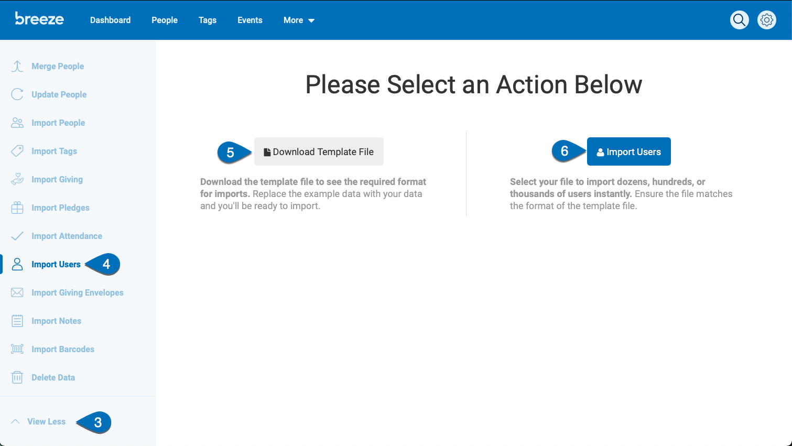Click the Merge People arrow icon
The image size is (792, 446).
click(x=17, y=66)
